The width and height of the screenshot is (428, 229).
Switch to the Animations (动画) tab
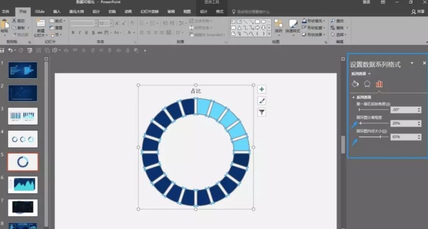pyautogui.click(x=128, y=11)
